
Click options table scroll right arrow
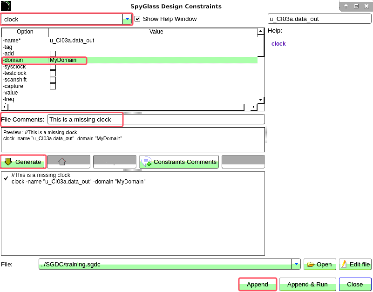pos(254,107)
